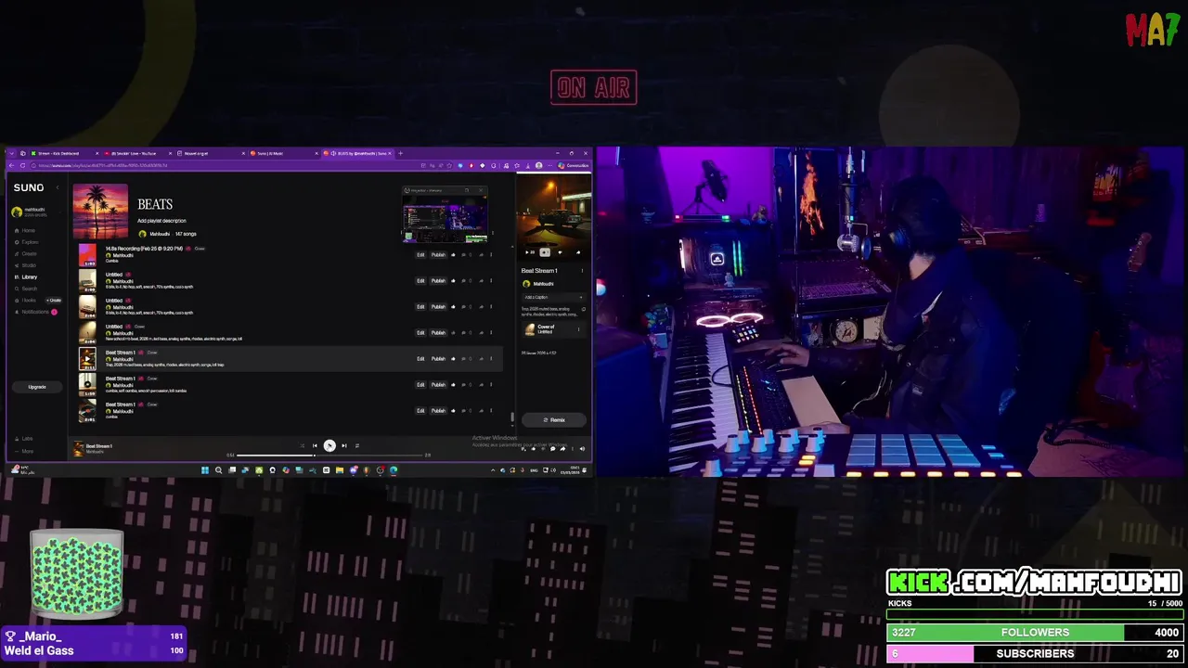Open Explore in Suno sidebar
Viewport: 1188px width, 668px height.
click(28, 242)
